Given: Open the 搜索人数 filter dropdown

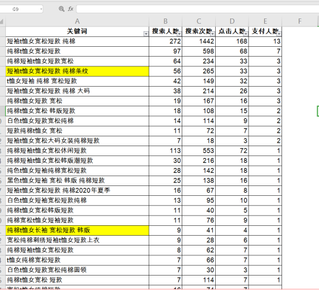Looking at the screenshot, I should [x=179, y=34].
